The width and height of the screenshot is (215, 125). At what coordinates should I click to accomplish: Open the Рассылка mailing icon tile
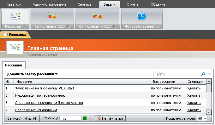pyautogui.click(x=15, y=16)
